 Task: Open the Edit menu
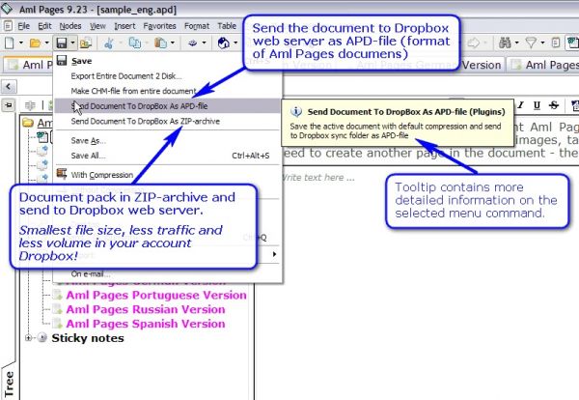[44, 26]
